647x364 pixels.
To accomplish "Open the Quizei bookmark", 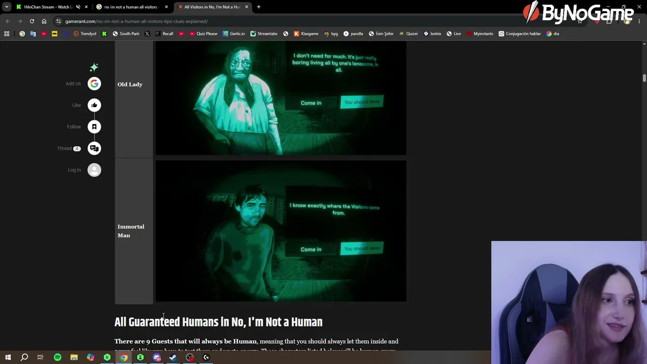I will coord(408,34).
